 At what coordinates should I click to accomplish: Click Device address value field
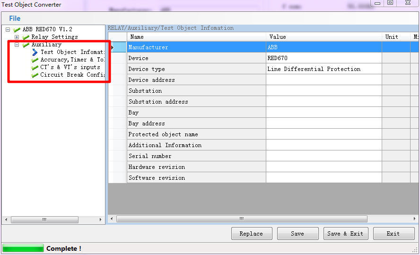coord(324,80)
